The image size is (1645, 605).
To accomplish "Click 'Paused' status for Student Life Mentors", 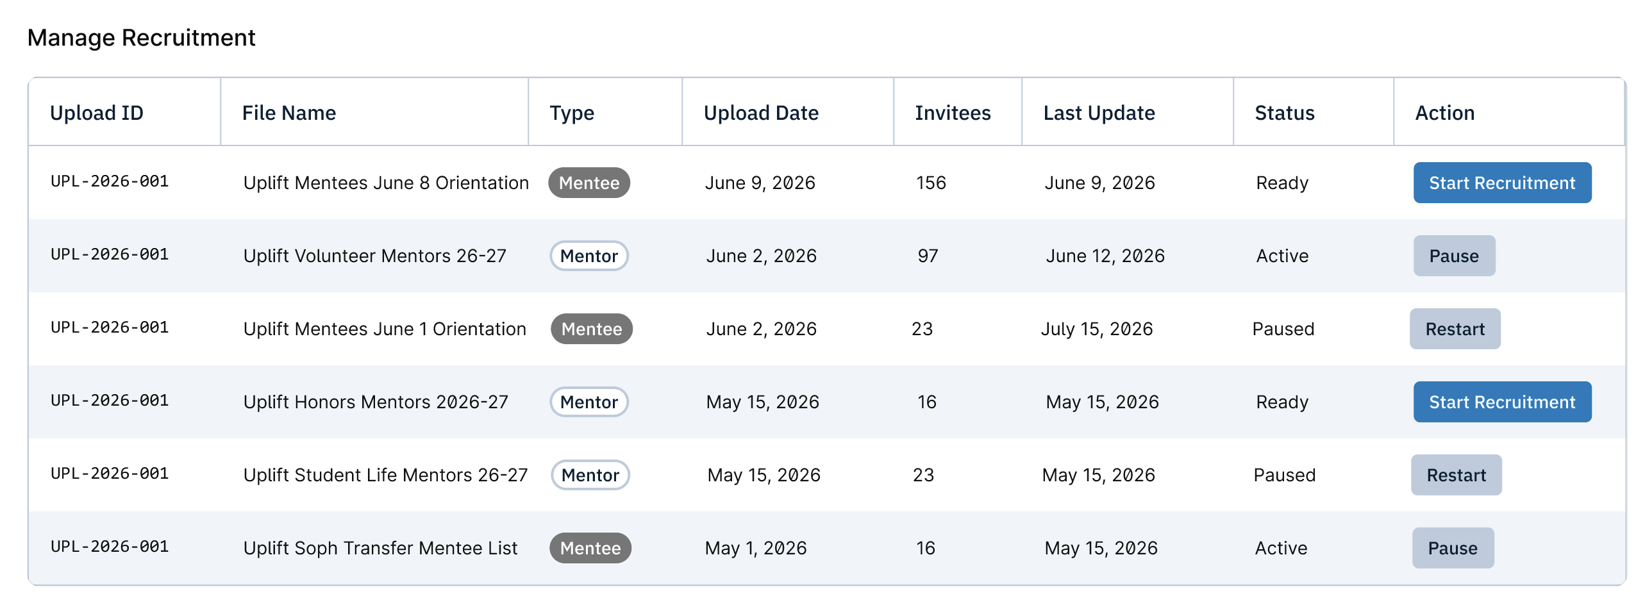I will (1285, 475).
